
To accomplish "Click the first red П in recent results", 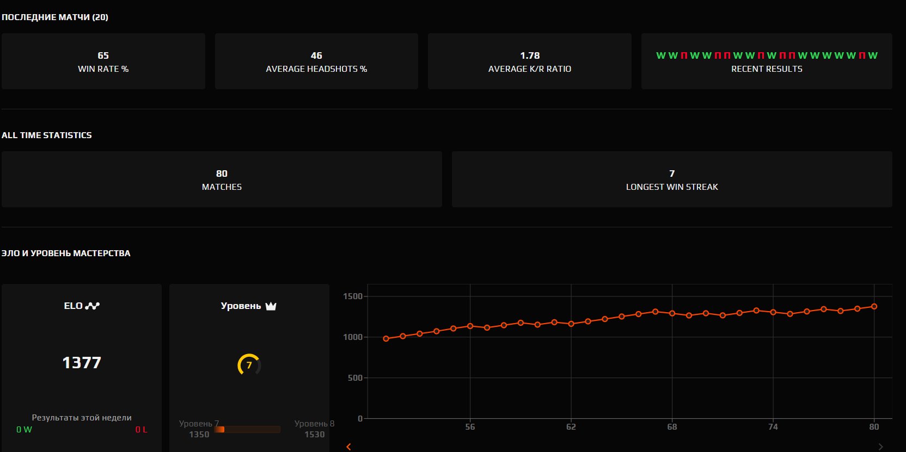I will [684, 55].
